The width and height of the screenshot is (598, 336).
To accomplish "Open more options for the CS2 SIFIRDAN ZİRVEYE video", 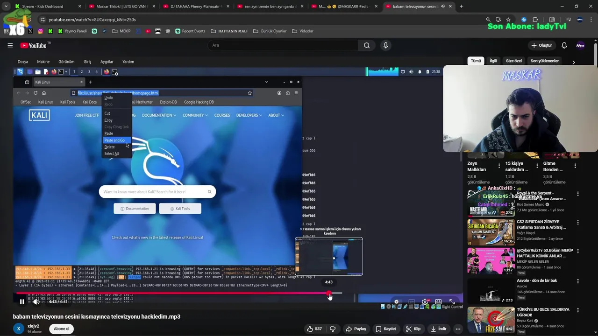I will [578, 223].
